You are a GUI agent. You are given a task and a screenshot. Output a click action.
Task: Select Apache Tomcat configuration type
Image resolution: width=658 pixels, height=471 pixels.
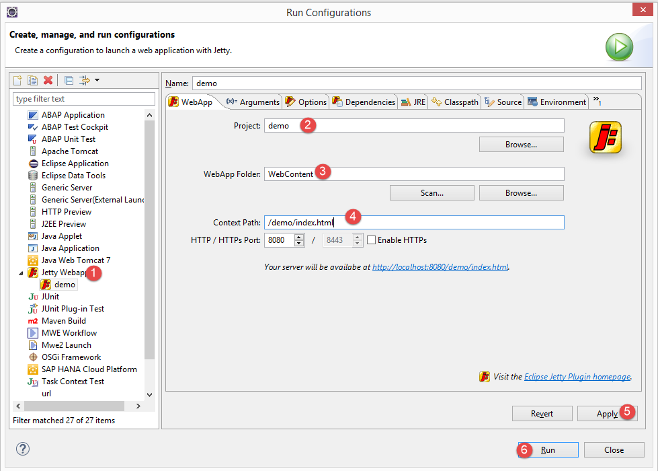click(x=69, y=151)
